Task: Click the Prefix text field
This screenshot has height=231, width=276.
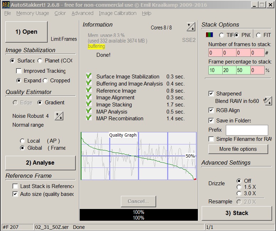Action: coord(247,130)
